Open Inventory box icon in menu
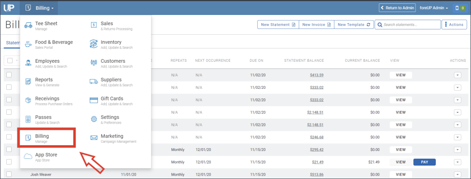The width and height of the screenshot is (471, 179). [x=94, y=44]
